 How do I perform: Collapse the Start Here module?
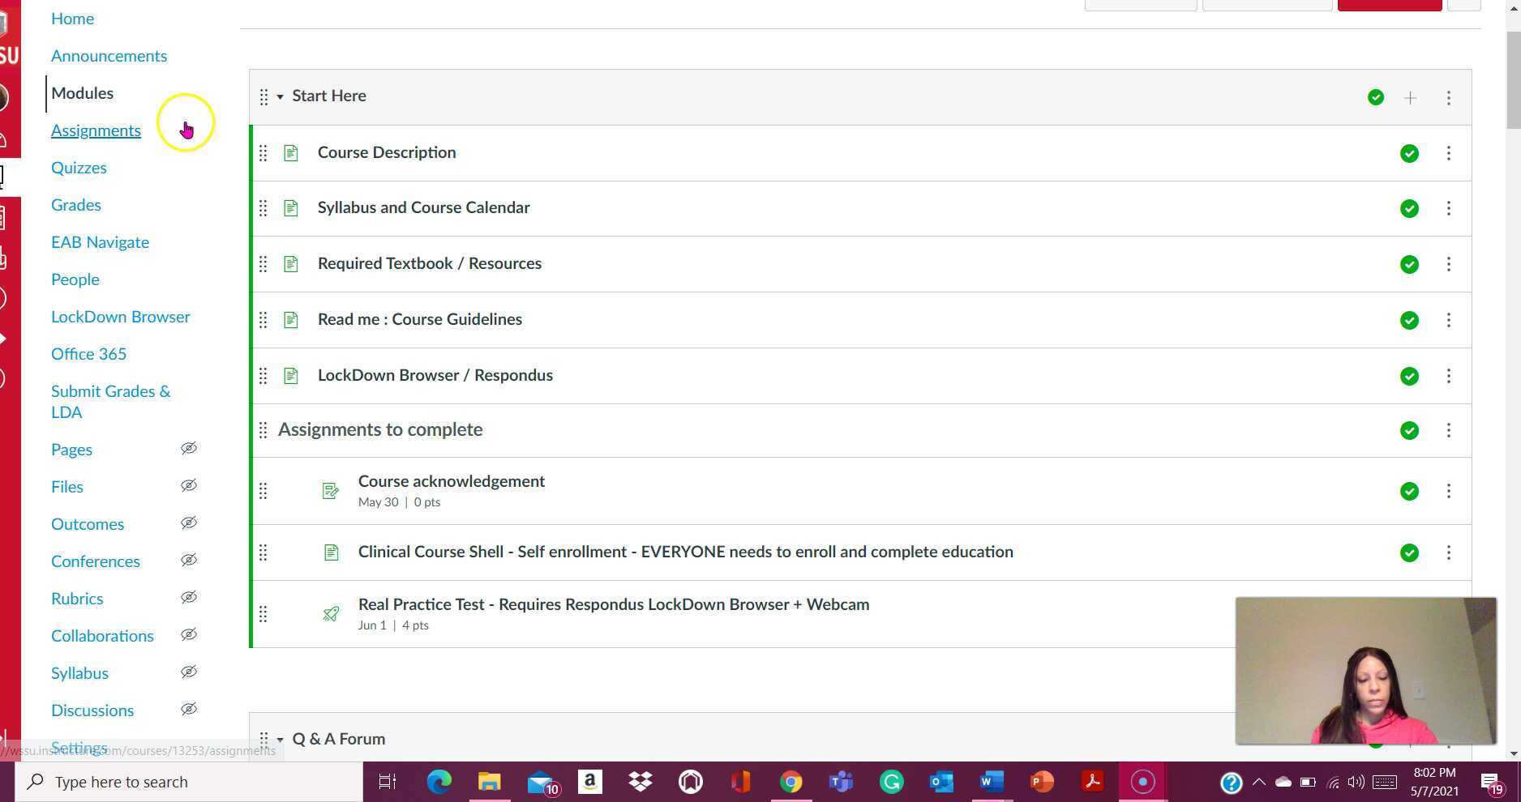tap(280, 96)
